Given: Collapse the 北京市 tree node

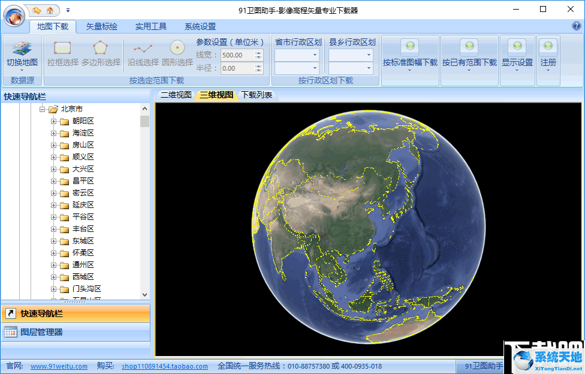Looking at the screenshot, I should (x=42, y=109).
